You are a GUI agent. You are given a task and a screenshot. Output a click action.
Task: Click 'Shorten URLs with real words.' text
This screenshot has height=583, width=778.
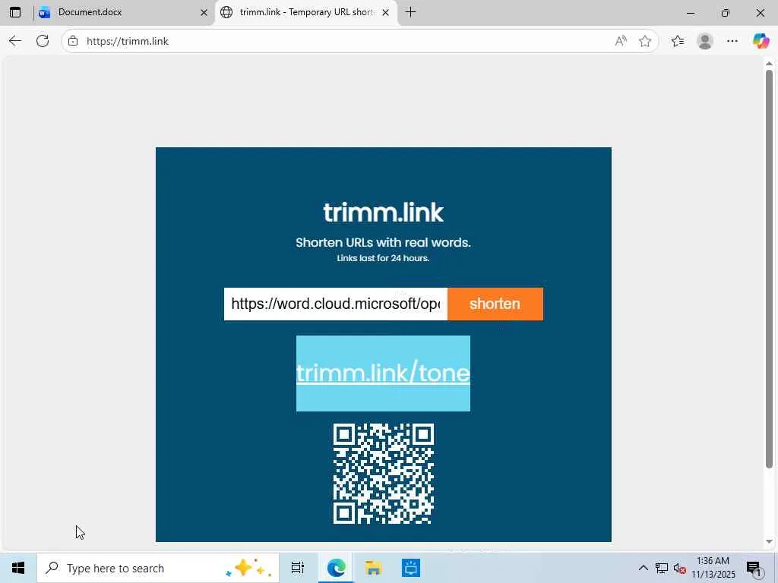pos(383,242)
